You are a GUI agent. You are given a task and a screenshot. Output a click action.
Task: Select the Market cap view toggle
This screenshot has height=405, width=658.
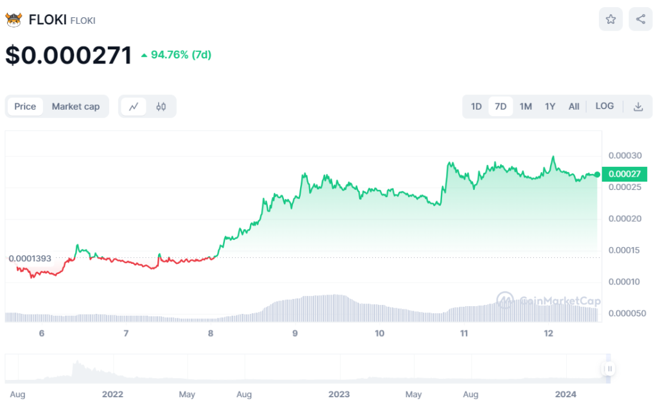click(76, 107)
